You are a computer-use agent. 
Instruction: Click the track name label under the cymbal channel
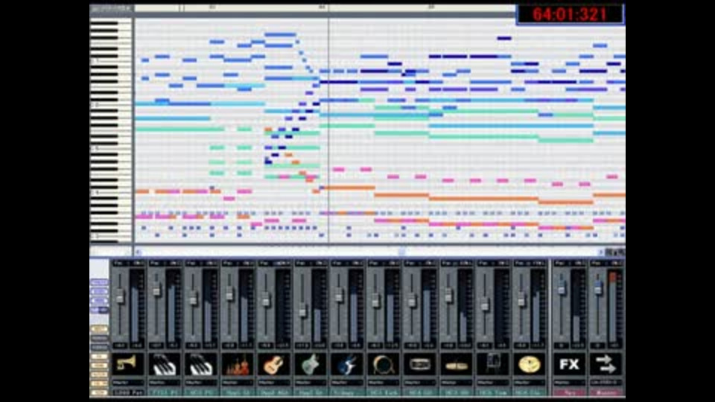pos(530,392)
